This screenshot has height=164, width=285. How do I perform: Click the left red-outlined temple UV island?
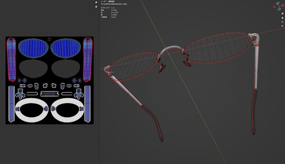[x=12, y=59]
